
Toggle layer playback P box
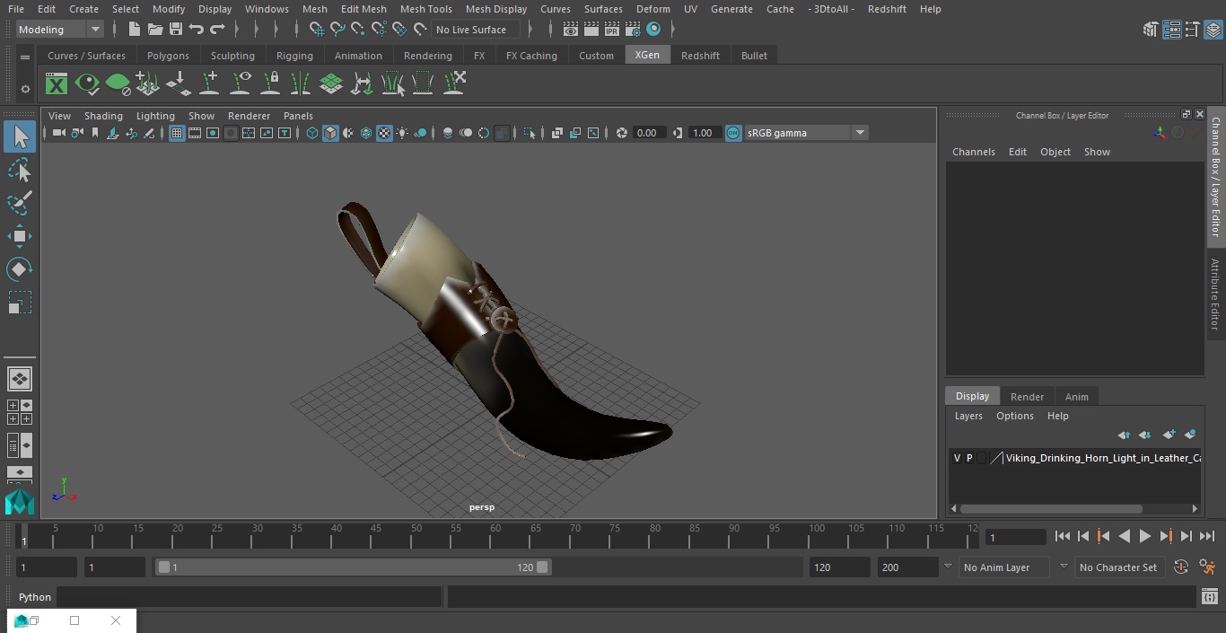click(x=969, y=458)
